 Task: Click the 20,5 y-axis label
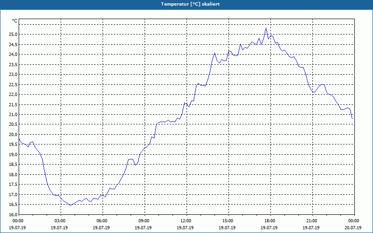[x=13, y=124]
